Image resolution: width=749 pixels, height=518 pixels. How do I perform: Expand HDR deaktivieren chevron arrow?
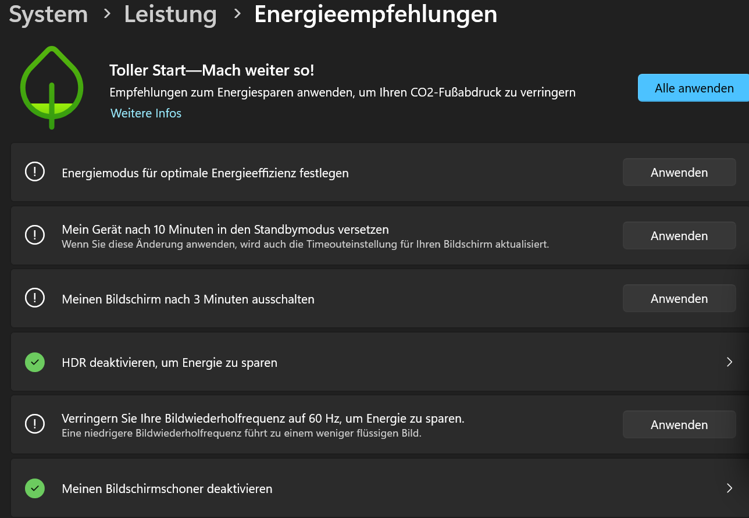pos(729,362)
